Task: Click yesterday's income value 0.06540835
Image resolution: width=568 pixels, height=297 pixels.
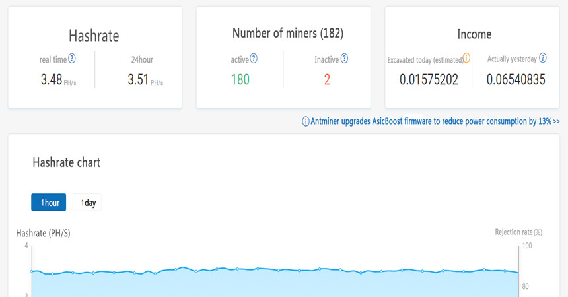Action: click(x=516, y=80)
